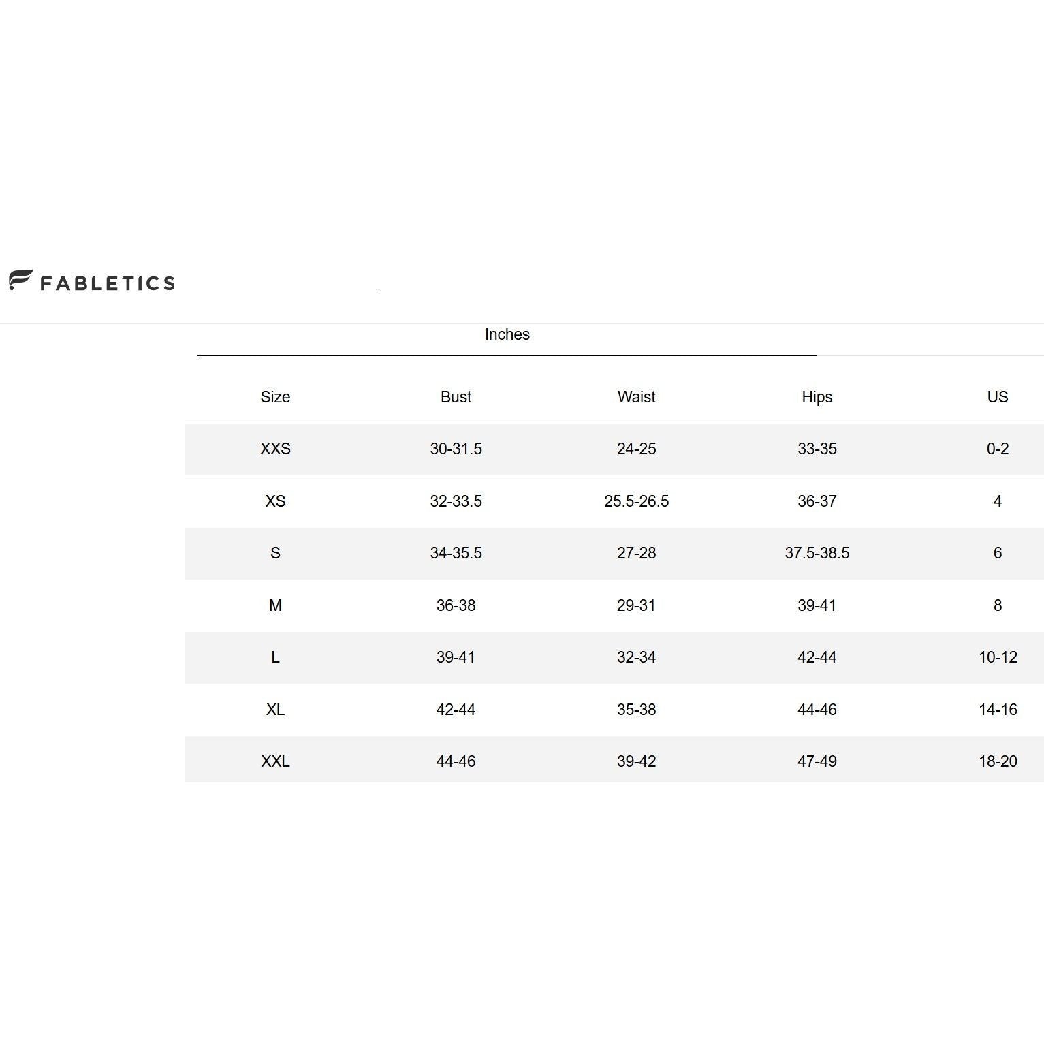
Task: Click the Size column header
Action: tap(275, 397)
